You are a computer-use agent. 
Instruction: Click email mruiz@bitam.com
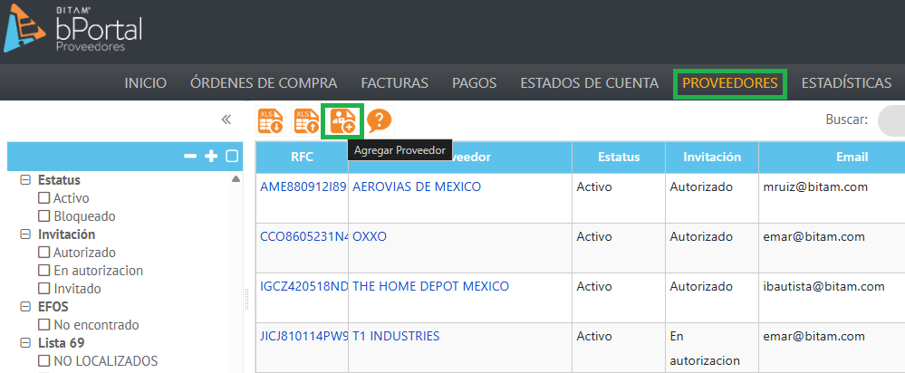coord(815,186)
